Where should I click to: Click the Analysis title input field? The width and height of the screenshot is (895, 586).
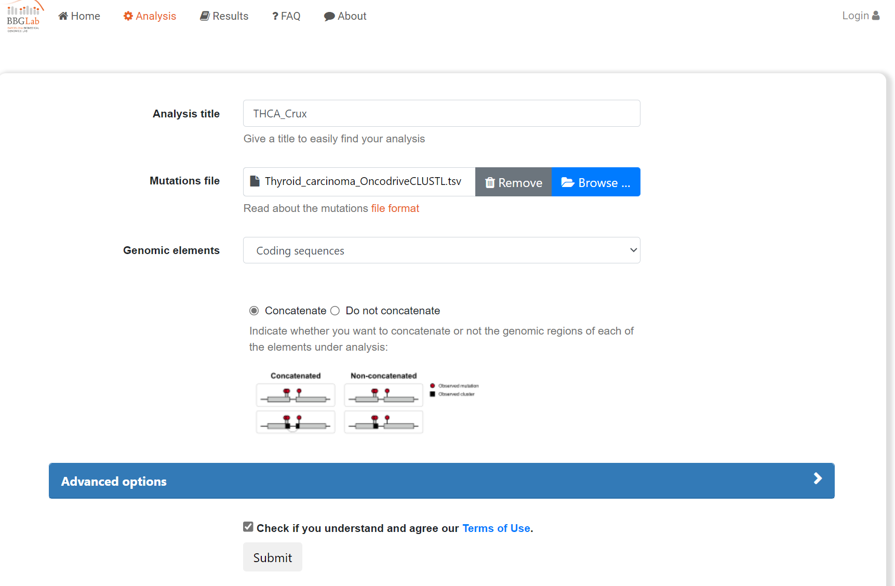coord(442,113)
